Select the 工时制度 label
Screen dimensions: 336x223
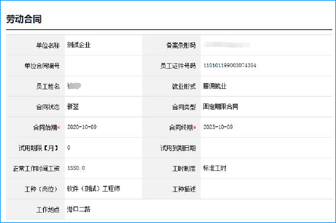click(184, 169)
